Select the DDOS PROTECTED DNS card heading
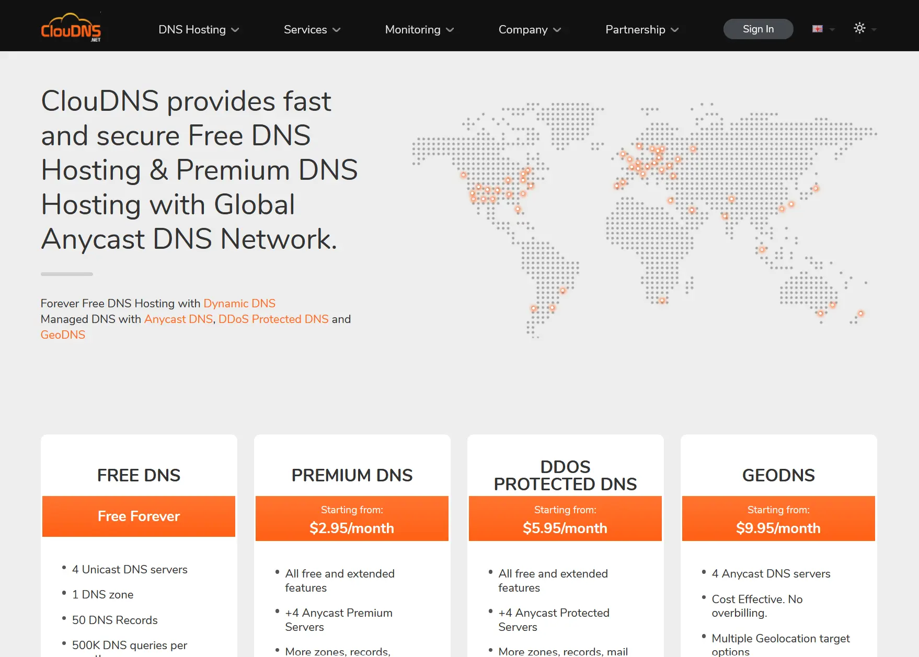 click(x=565, y=475)
